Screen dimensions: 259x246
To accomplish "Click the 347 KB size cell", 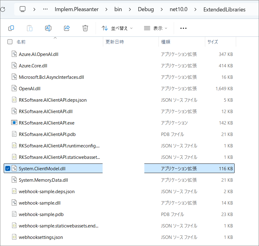I will [x=226, y=54].
